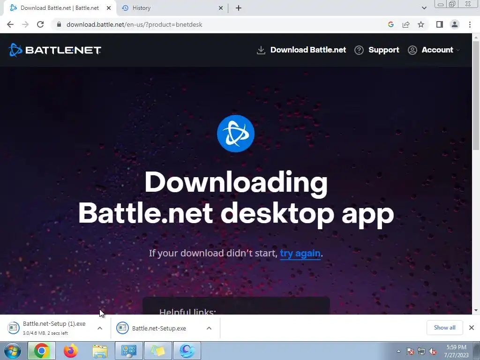Click the Download Battle.net header link
The height and width of the screenshot is (360, 480).
click(308, 50)
